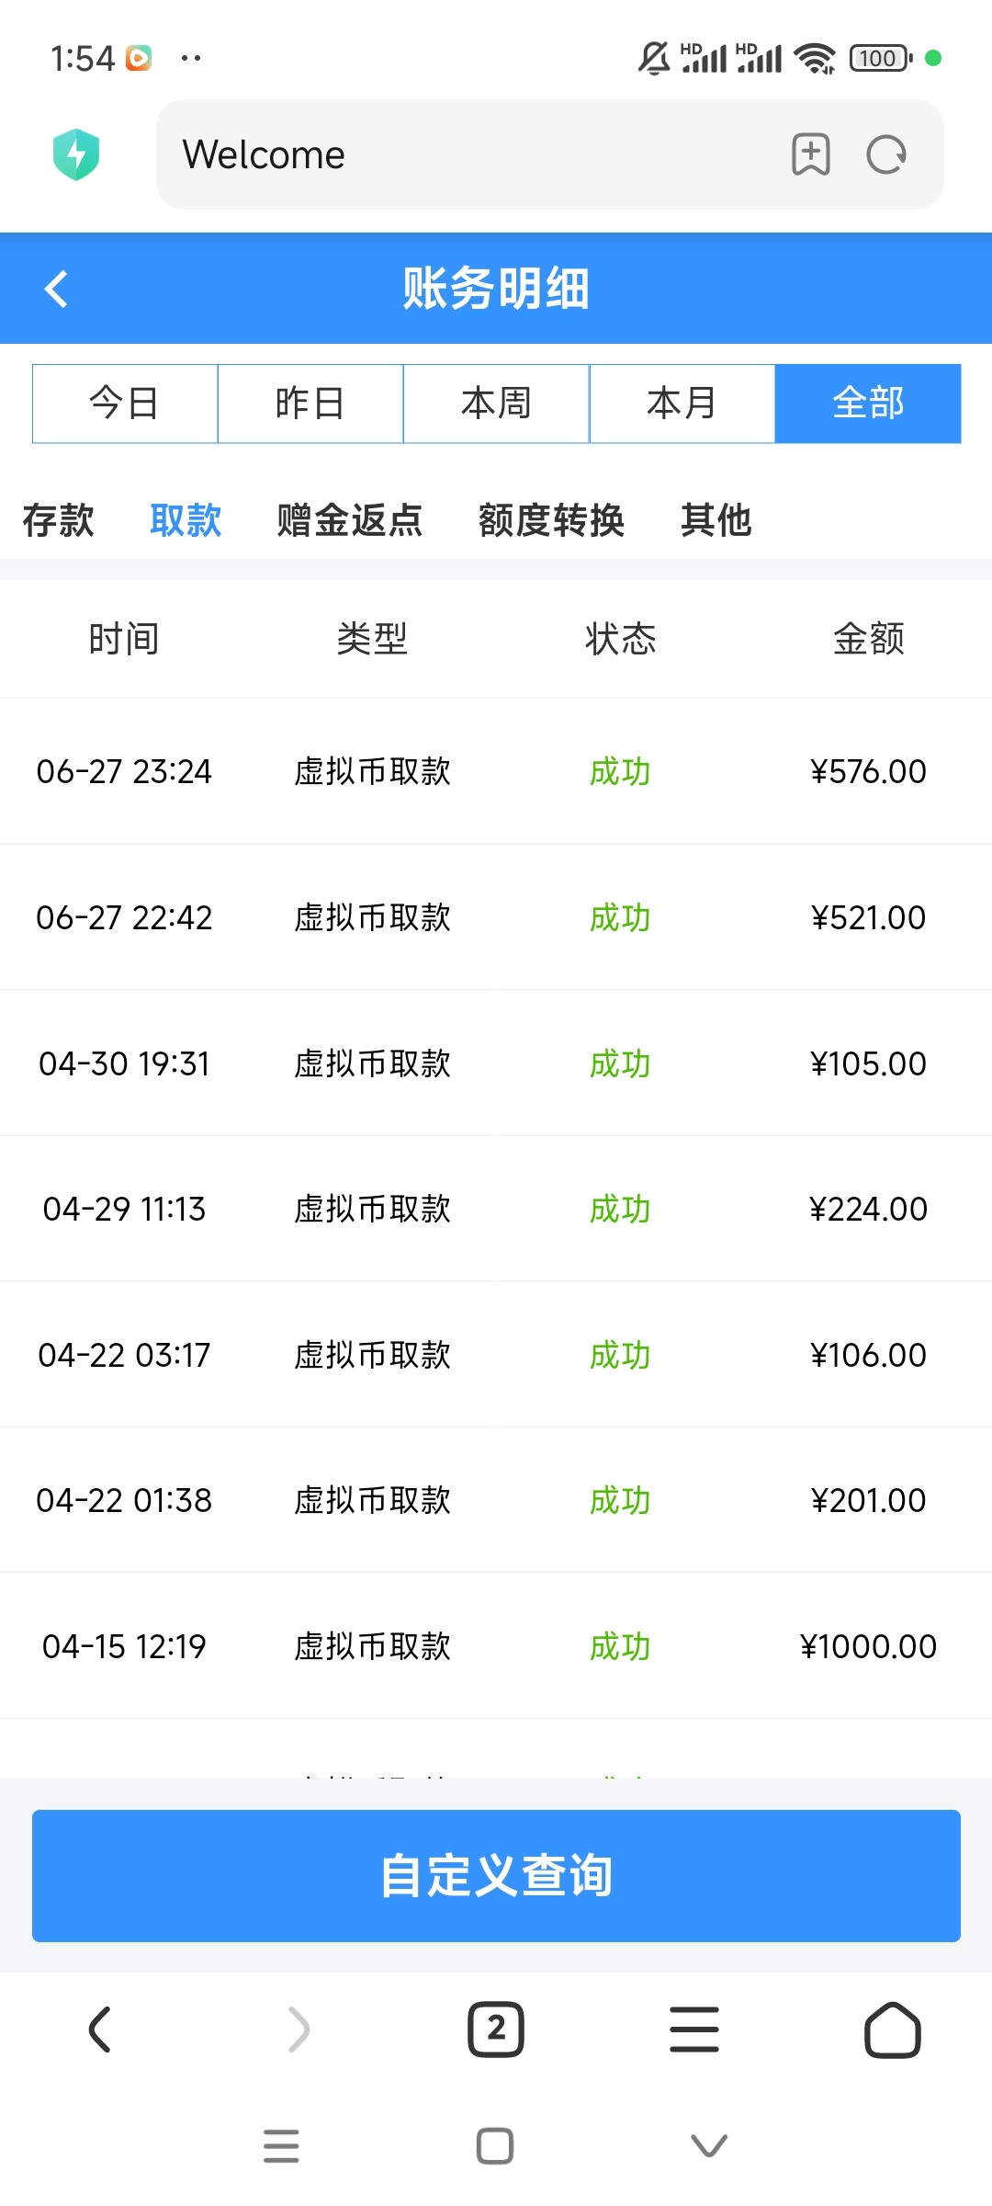Switch to the 额度转换 tab

click(551, 520)
